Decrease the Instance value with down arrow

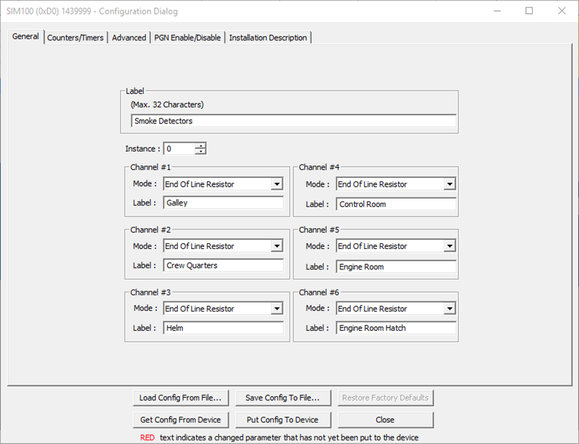[x=200, y=152]
